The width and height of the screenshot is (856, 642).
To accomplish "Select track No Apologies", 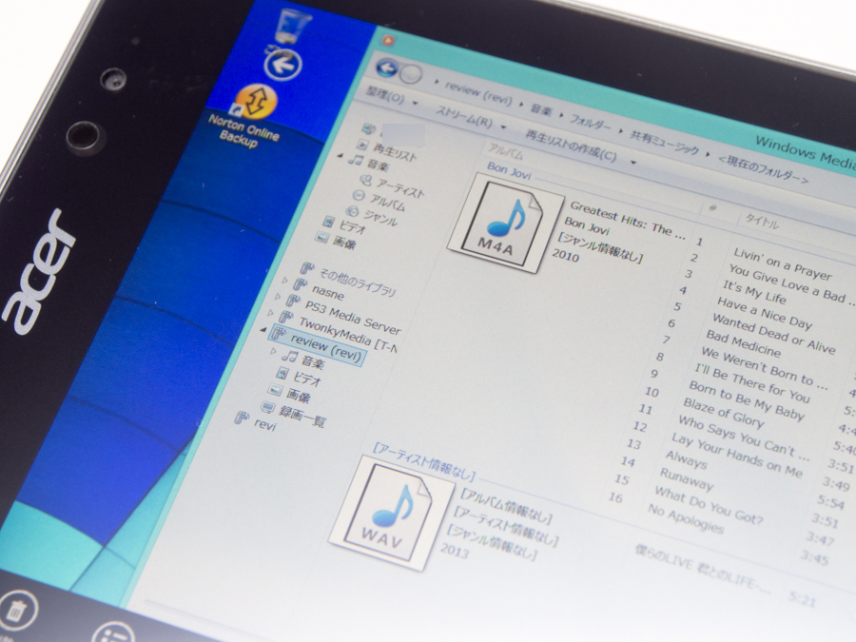I will (x=686, y=518).
